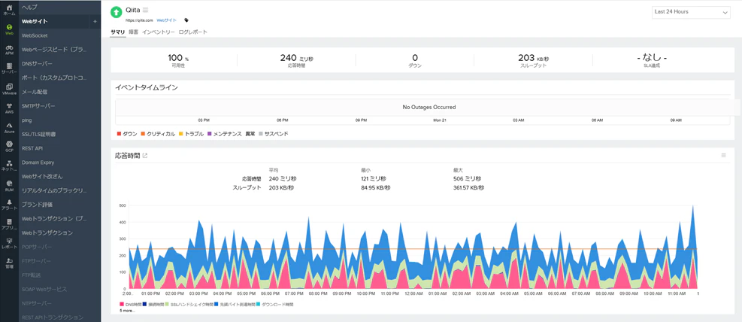
Task: Open the Last 24 Hours period dropdown
Action: pos(691,12)
